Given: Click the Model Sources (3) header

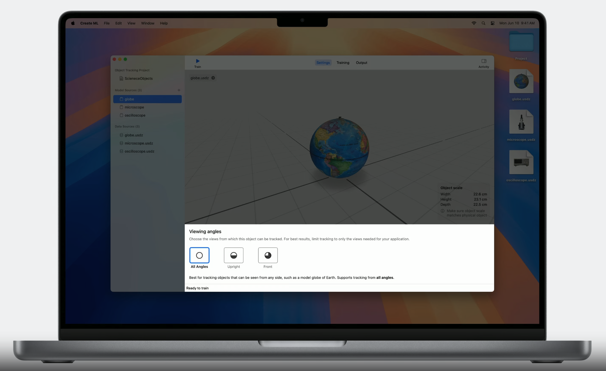Looking at the screenshot, I should click(128, 90).
